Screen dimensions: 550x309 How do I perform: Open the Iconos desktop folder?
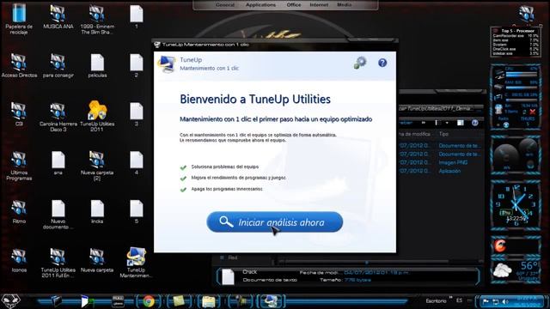19,260
